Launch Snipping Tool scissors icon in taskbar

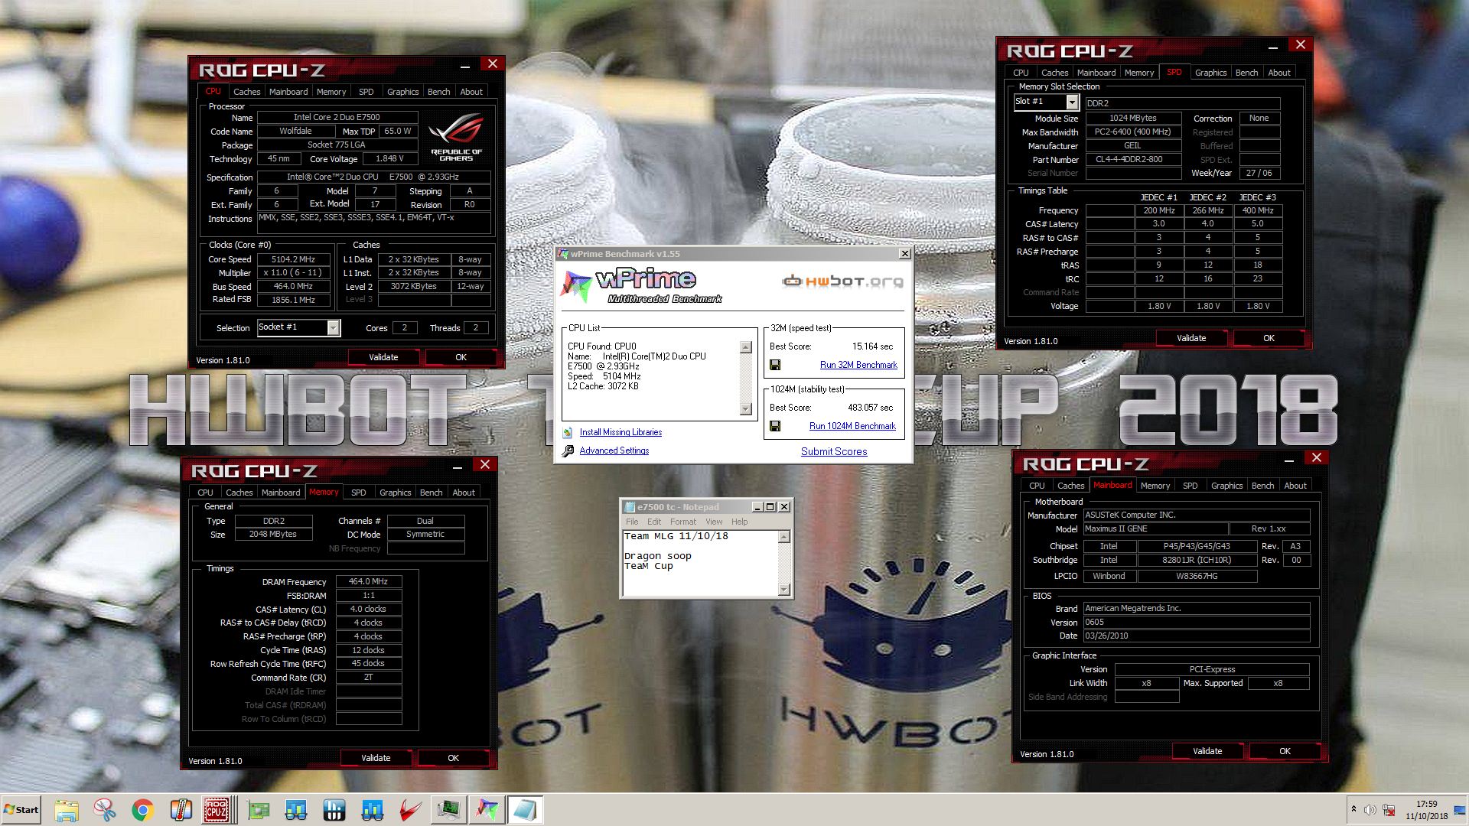click(x=105, y=810)
